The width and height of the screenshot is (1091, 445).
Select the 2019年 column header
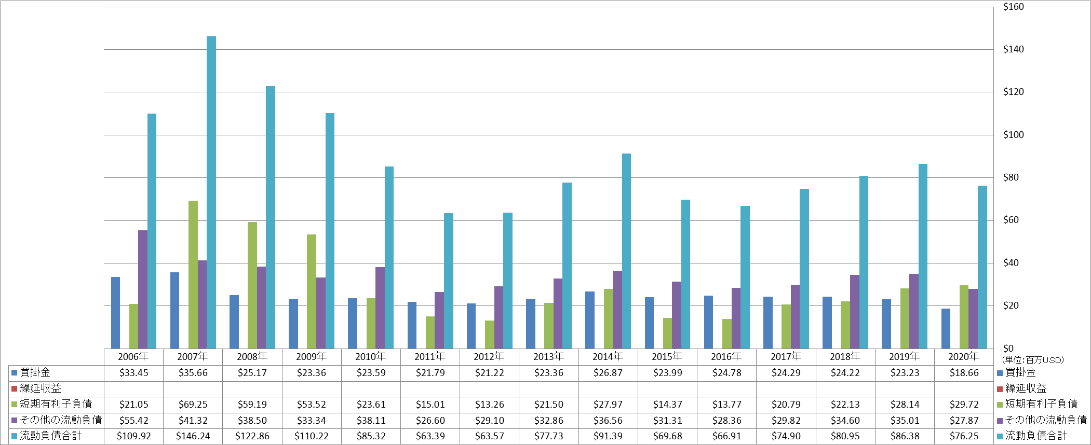tap(905, 357)
